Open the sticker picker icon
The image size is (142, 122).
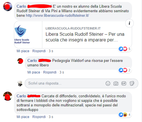pos(132,83)
